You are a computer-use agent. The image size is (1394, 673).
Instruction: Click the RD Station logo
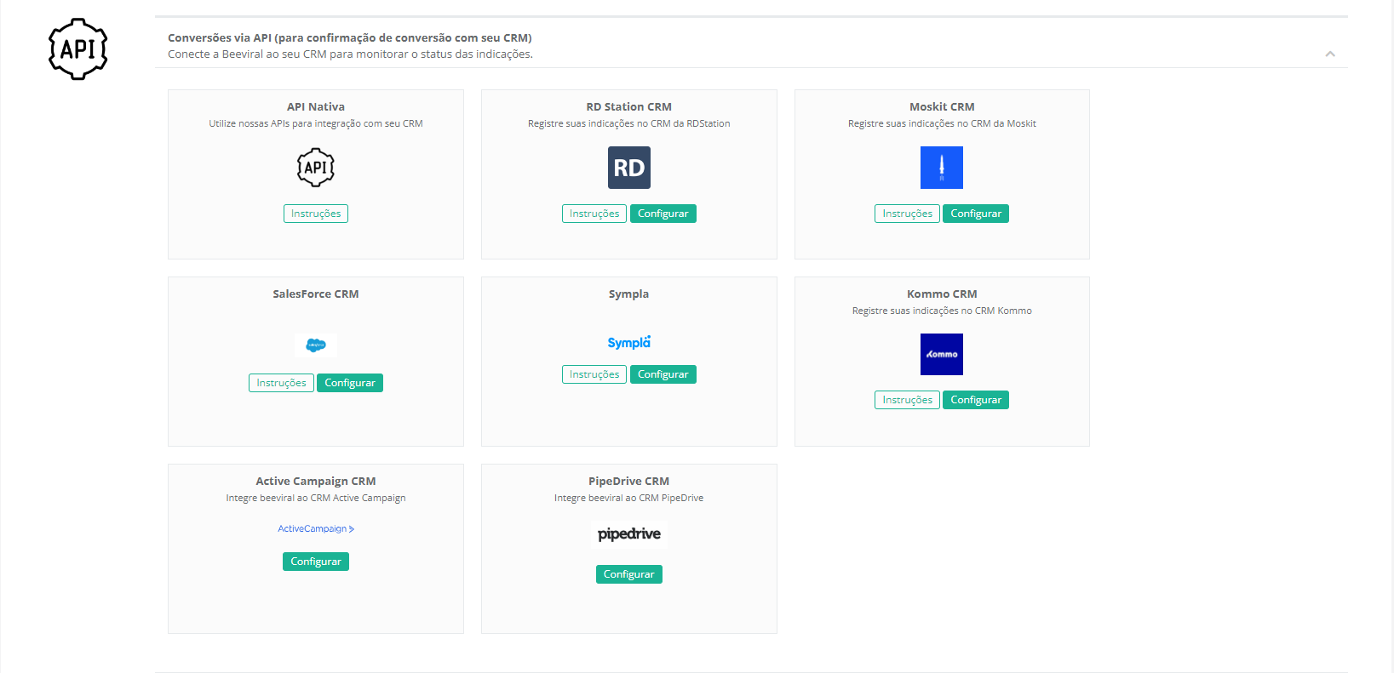[x=629, y=168]
